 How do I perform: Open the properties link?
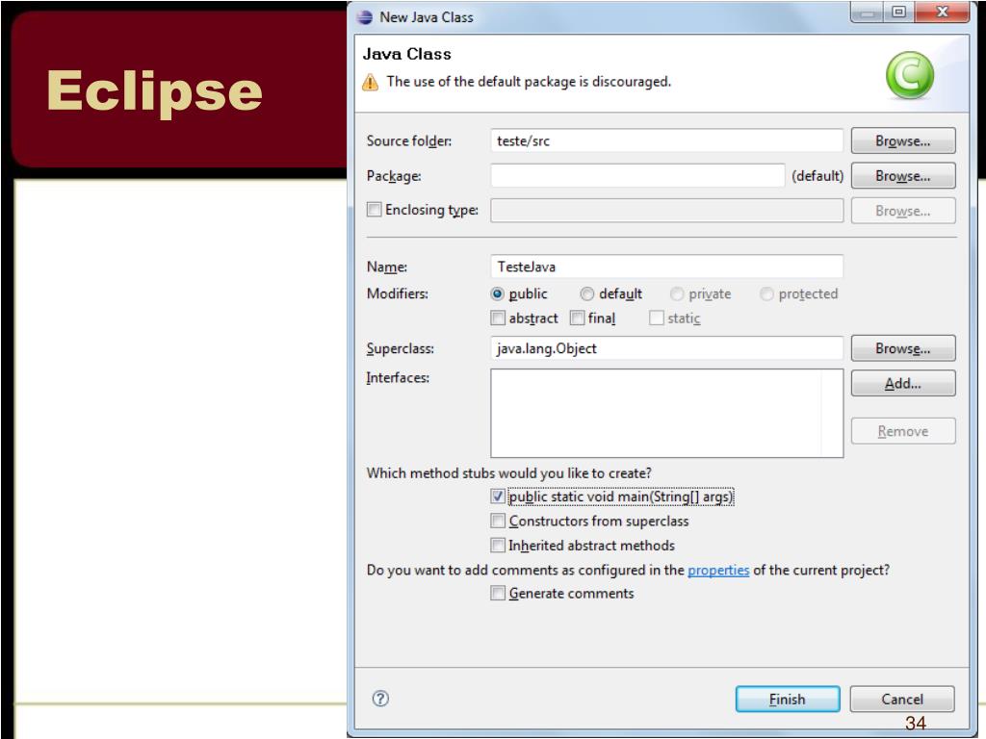click(718, 570)
